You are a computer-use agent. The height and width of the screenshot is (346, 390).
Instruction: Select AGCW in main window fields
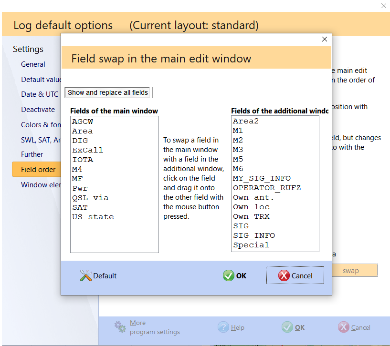tap(115, 122)
